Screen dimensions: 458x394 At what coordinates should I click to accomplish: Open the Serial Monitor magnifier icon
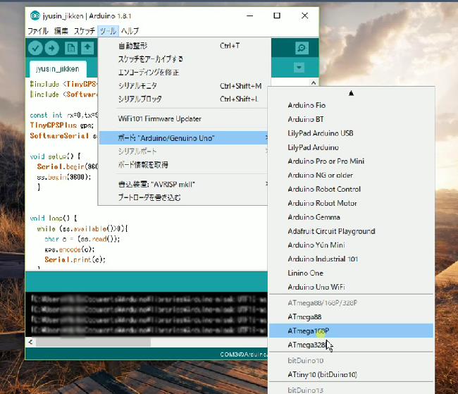[302, 48]
